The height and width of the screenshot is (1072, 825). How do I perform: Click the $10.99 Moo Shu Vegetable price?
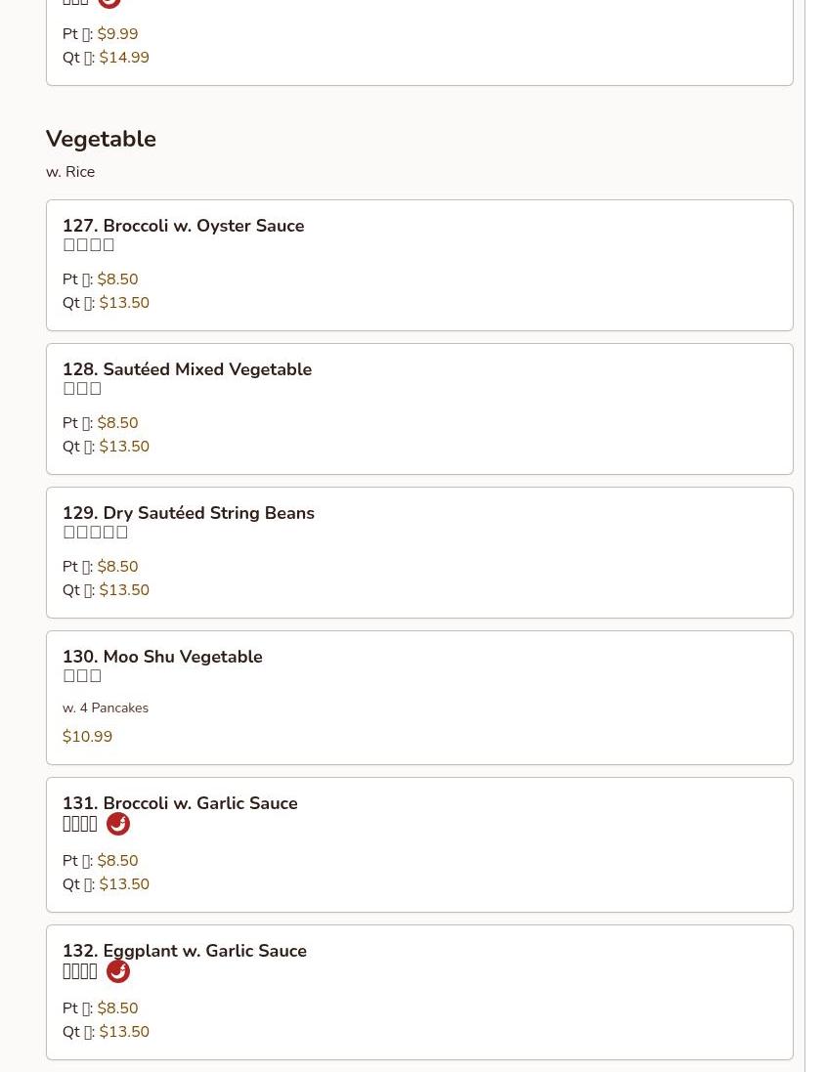point(87,737)
